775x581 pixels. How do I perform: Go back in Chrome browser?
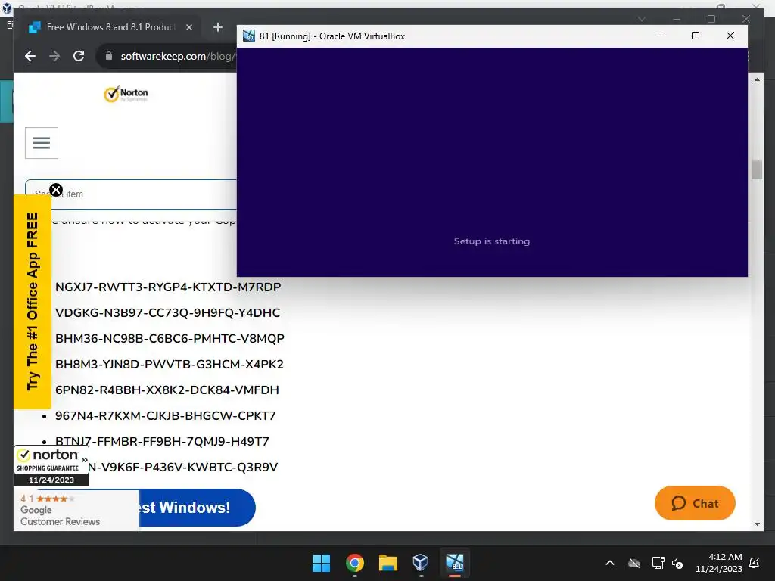[x=30, y=56]
